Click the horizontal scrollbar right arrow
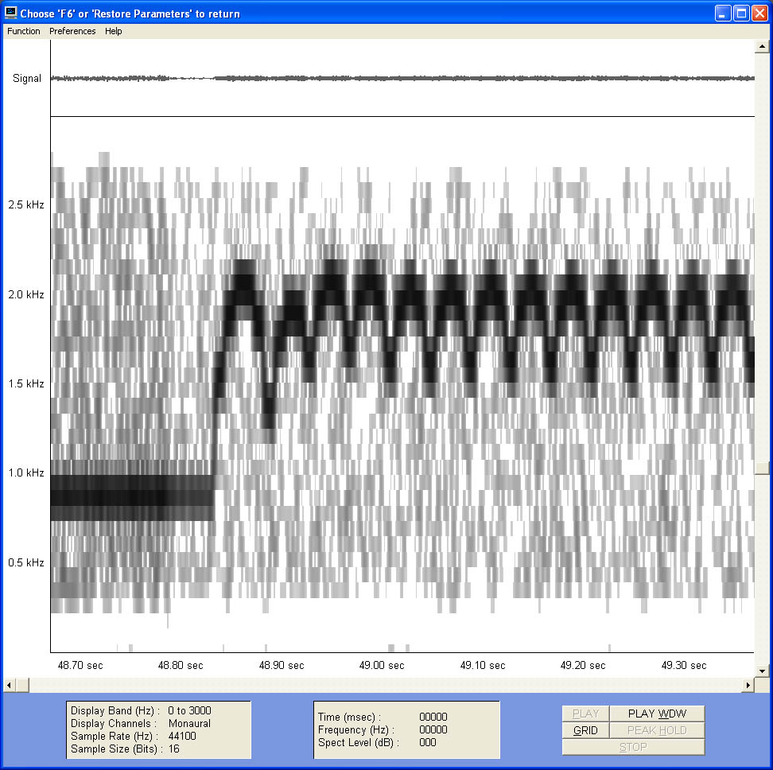773x770 pixels. [748, 685]
